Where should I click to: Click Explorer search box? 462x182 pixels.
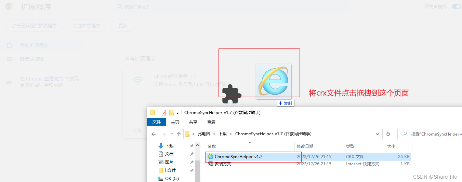[x=430, y=134]
